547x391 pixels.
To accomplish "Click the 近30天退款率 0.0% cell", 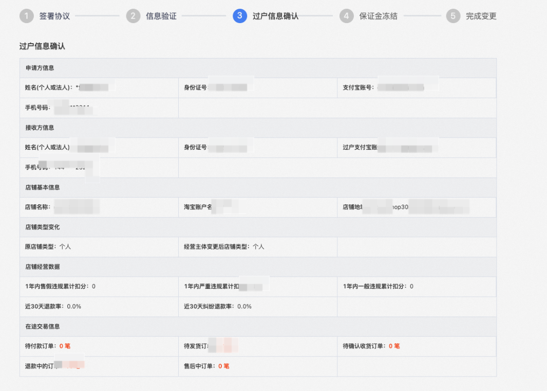I will click(51, 306).
